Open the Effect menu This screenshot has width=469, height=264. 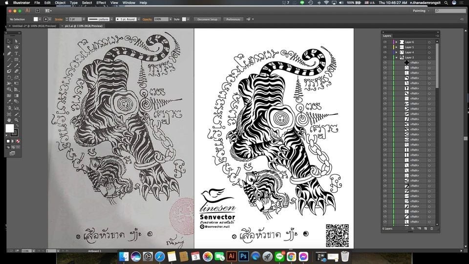[101, 3]
